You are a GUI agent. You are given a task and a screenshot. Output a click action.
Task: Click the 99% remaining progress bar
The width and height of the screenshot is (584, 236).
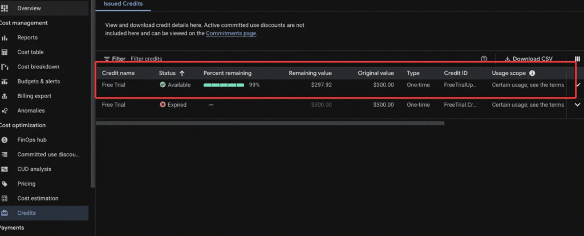click(x=224, y=85)
